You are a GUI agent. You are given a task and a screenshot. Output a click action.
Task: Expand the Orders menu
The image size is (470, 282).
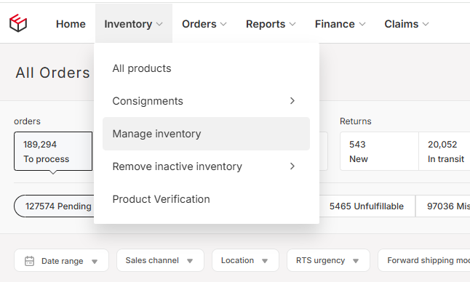click(204, 24)
